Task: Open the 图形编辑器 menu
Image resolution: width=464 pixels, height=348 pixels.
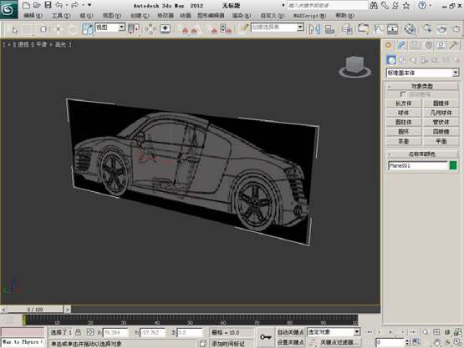Action: [x=211, y=16]
